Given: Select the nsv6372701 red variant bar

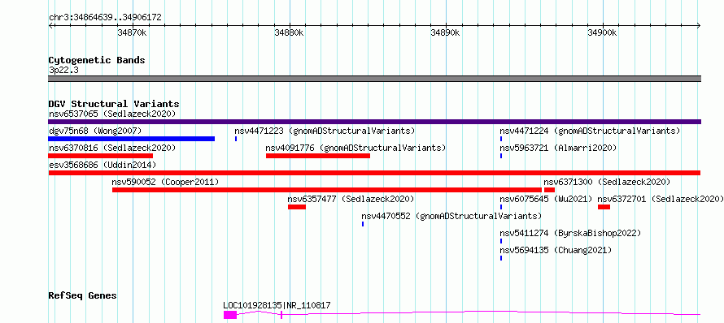Looking at the screenshot, I should (x=604, y=207).
